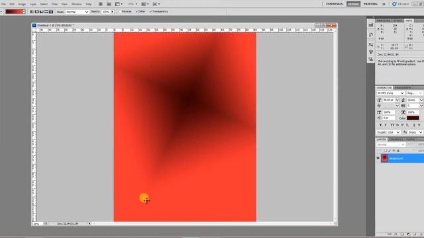Toggle the Transparency checkbox
Viewport: 424px width, 238px height.
click(150, 12)
